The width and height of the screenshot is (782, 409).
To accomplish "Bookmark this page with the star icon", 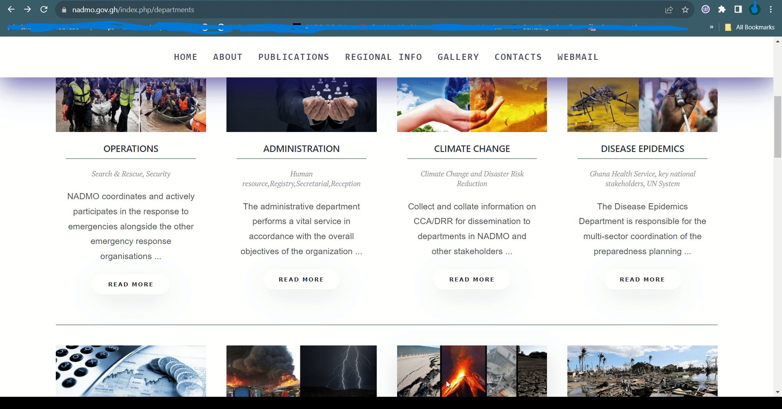I will coord(685,10).
